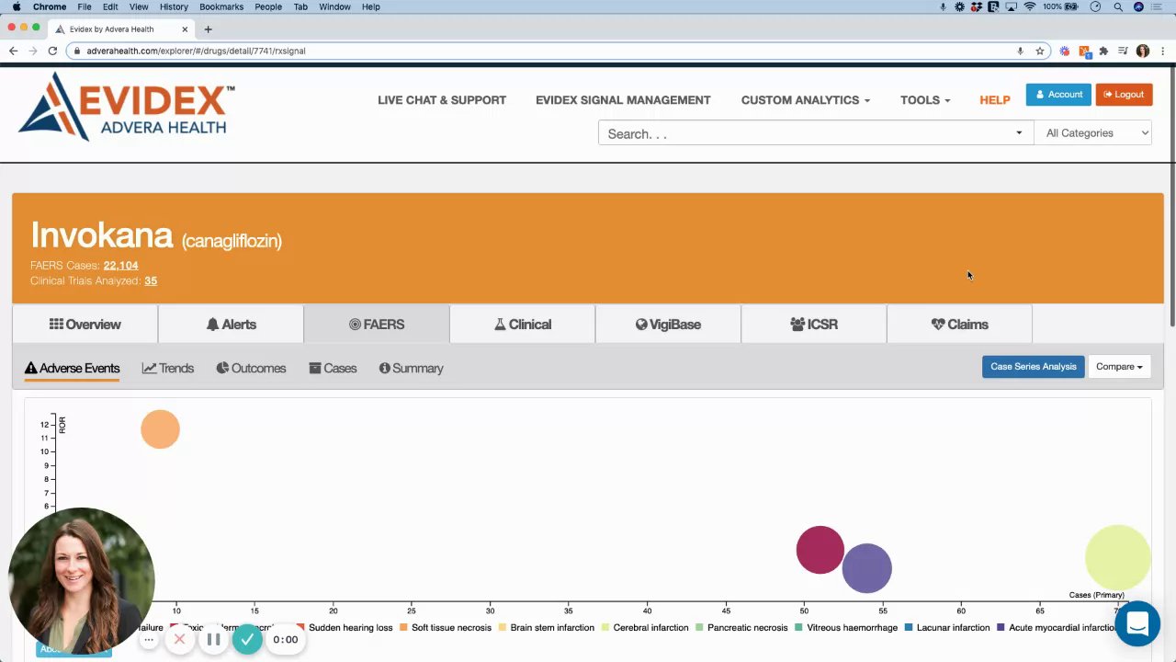Screen dimensions: 1176x662
Task: Click the yellow-green Cerebral infarction bubble
Action: [1117, 557]
